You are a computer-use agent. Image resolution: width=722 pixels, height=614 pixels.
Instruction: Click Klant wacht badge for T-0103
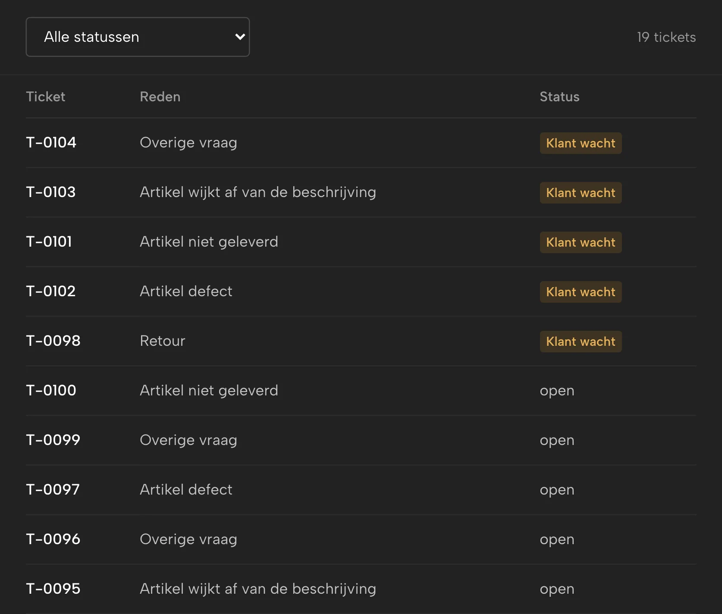click(581, 193)
